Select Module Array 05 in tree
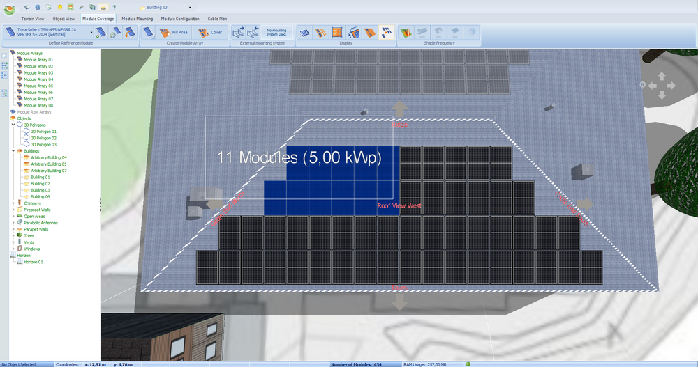The height and width of the screenshot is (367, 698). pyautogui.click(x=38, y=86)
